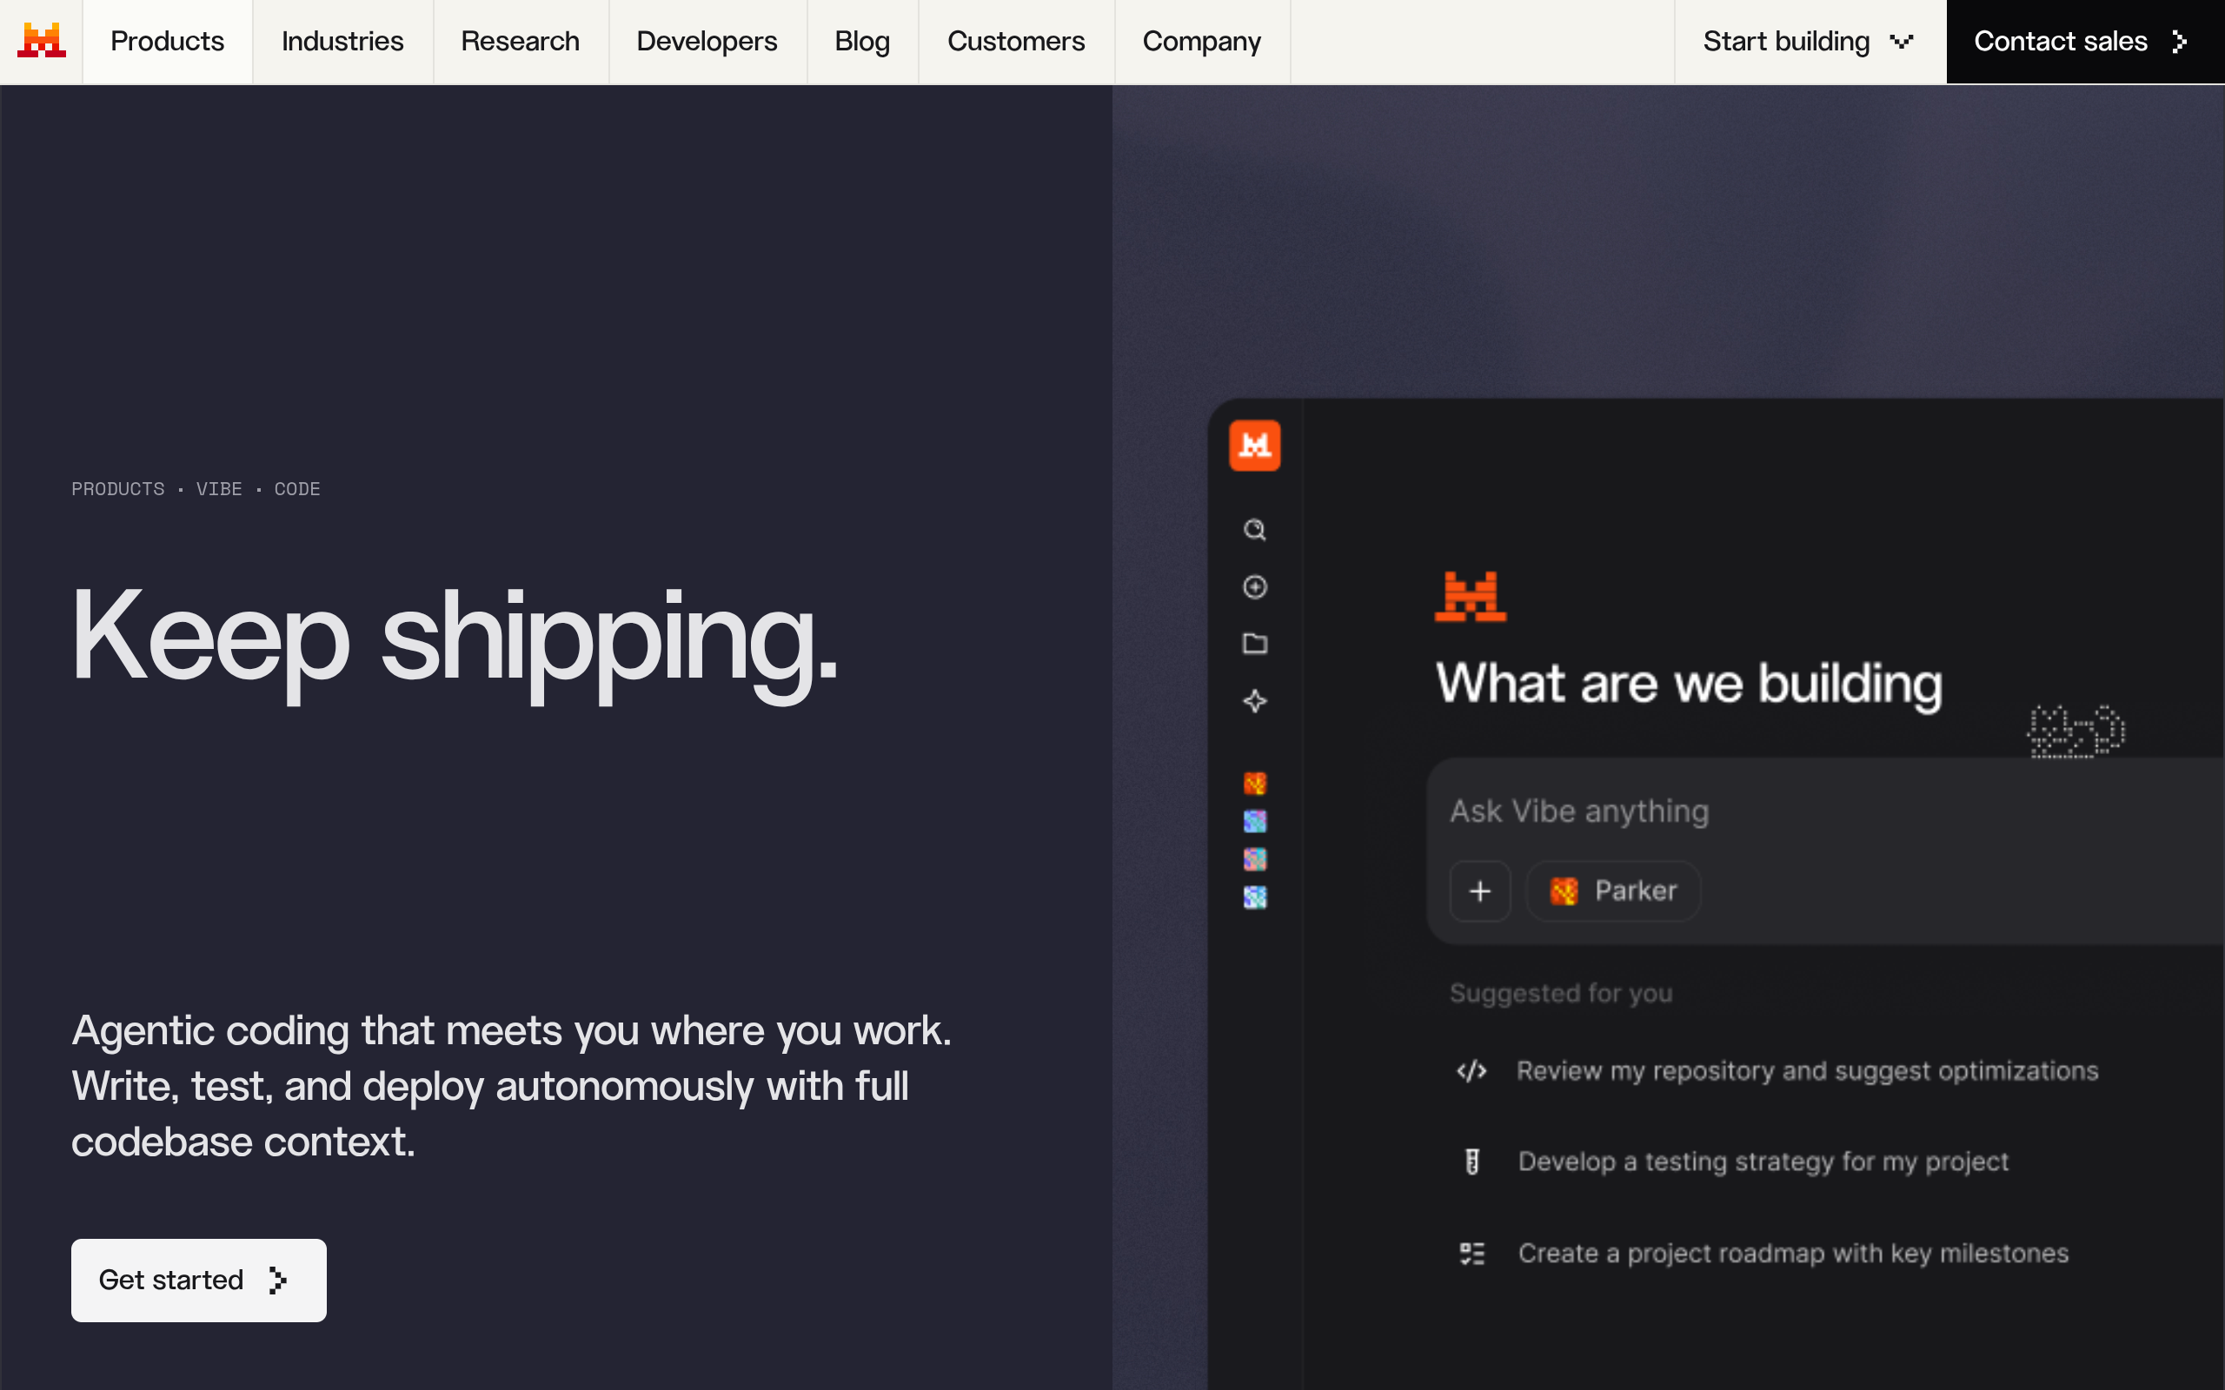Click the search icon in the Vibe sidebar
Screen dimensions: 2225x1390
[x=1254, y=530]
